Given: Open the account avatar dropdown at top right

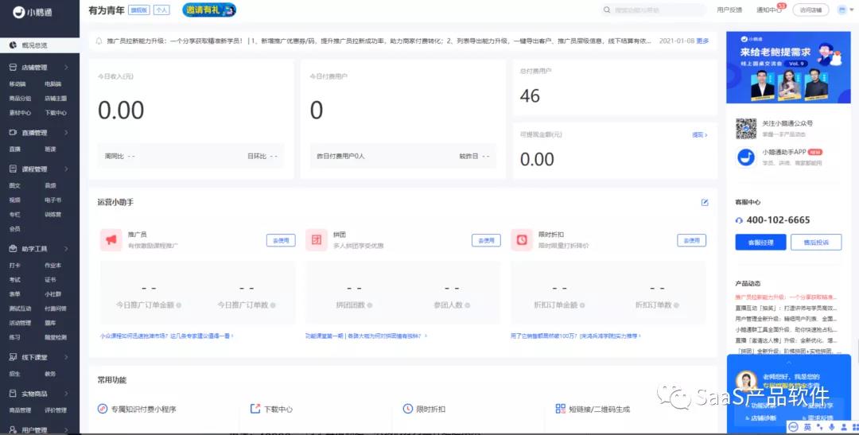Looking at the screenshot, I should [x=844, y=10].
